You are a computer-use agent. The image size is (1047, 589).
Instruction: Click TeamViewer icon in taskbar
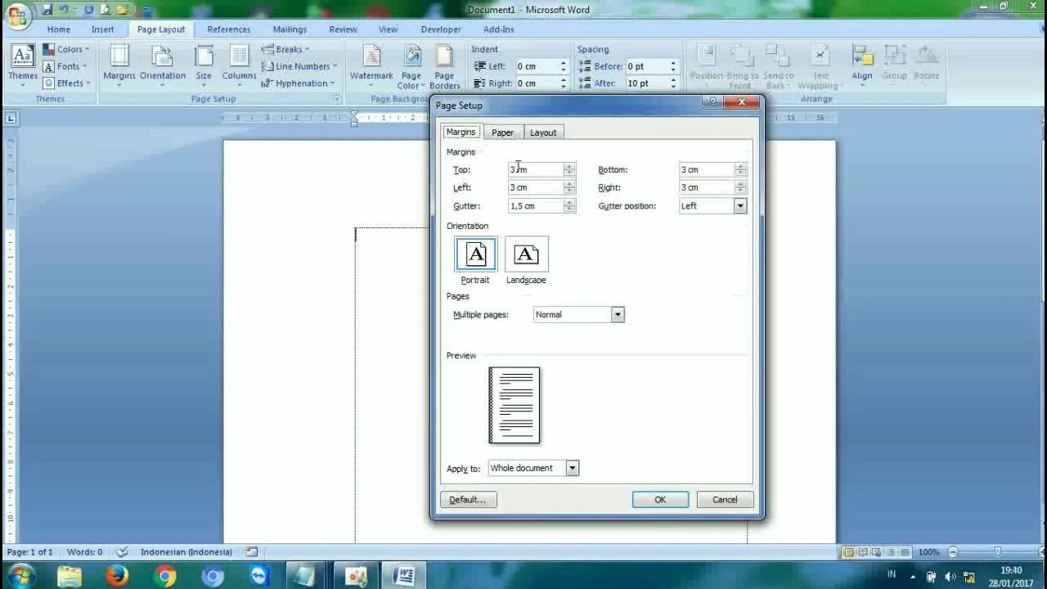point(260,576)
